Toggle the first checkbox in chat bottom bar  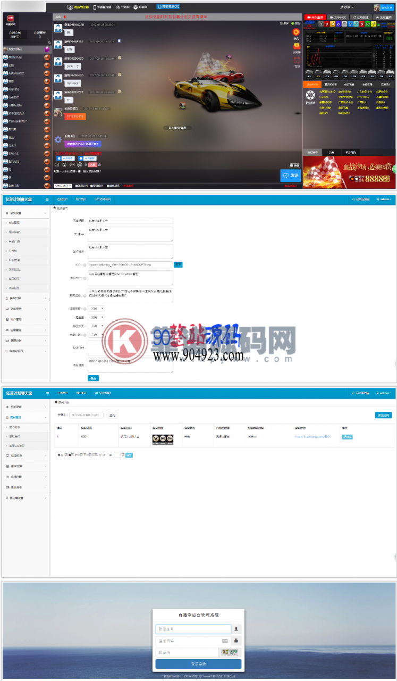[x=77, y=186]
